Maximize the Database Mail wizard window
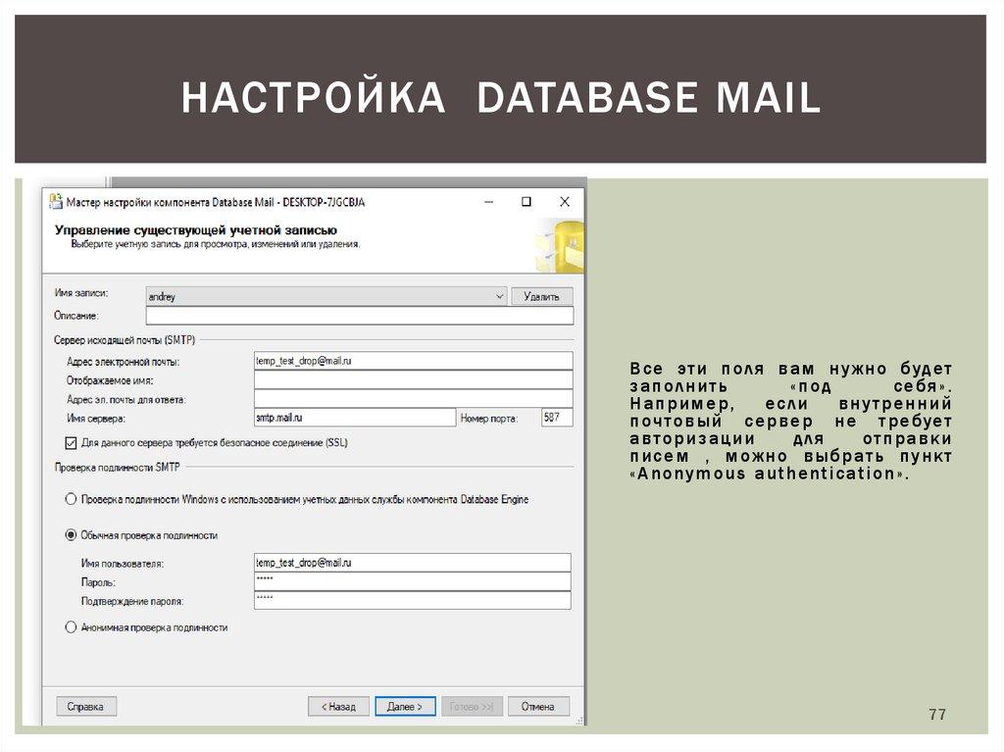This screenshot has width=1004, height=752. coord(527,202)
